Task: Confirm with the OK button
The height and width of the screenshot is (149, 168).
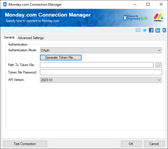Action: [131, 144]
